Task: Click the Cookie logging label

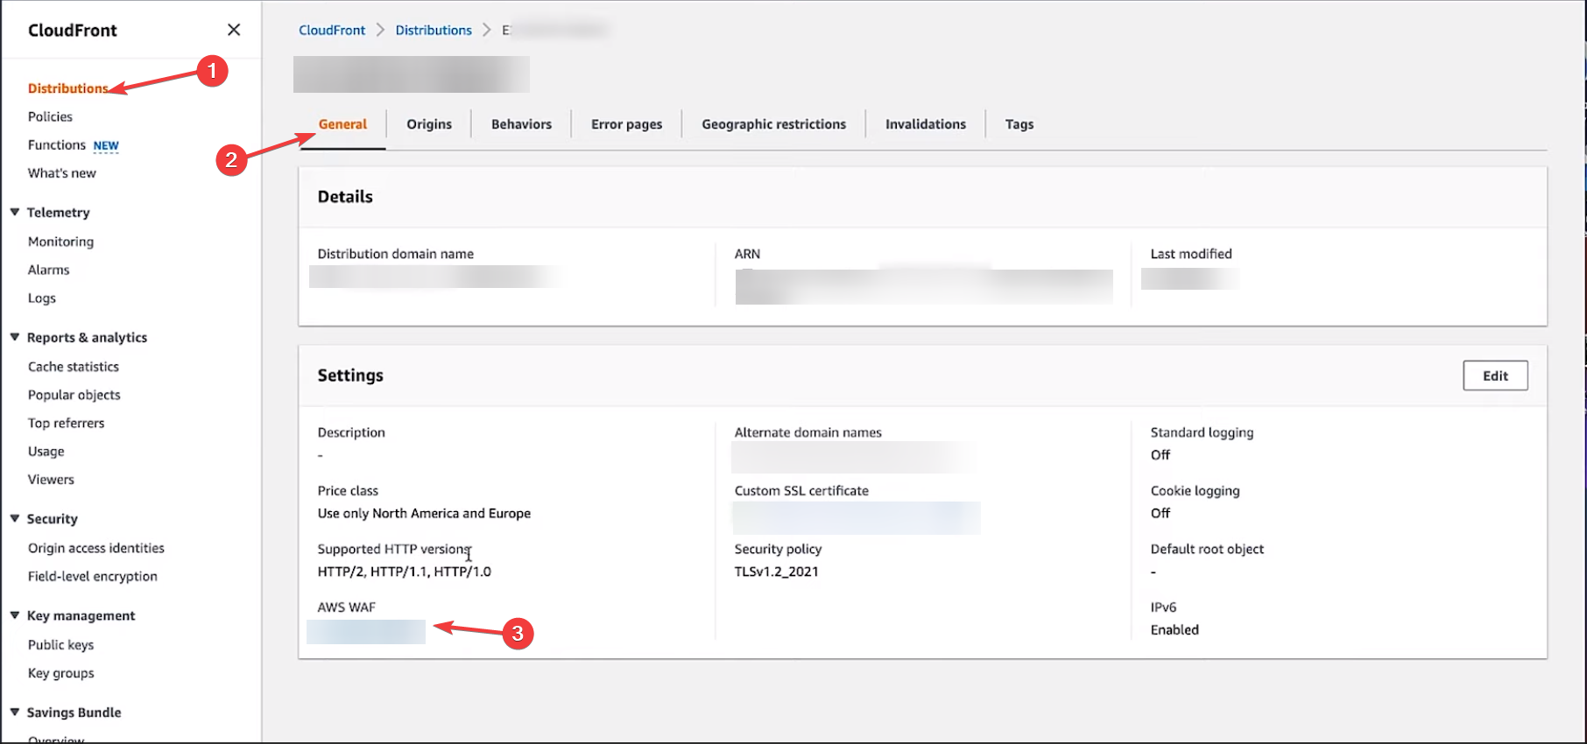Action: [x=1196, y=491]
